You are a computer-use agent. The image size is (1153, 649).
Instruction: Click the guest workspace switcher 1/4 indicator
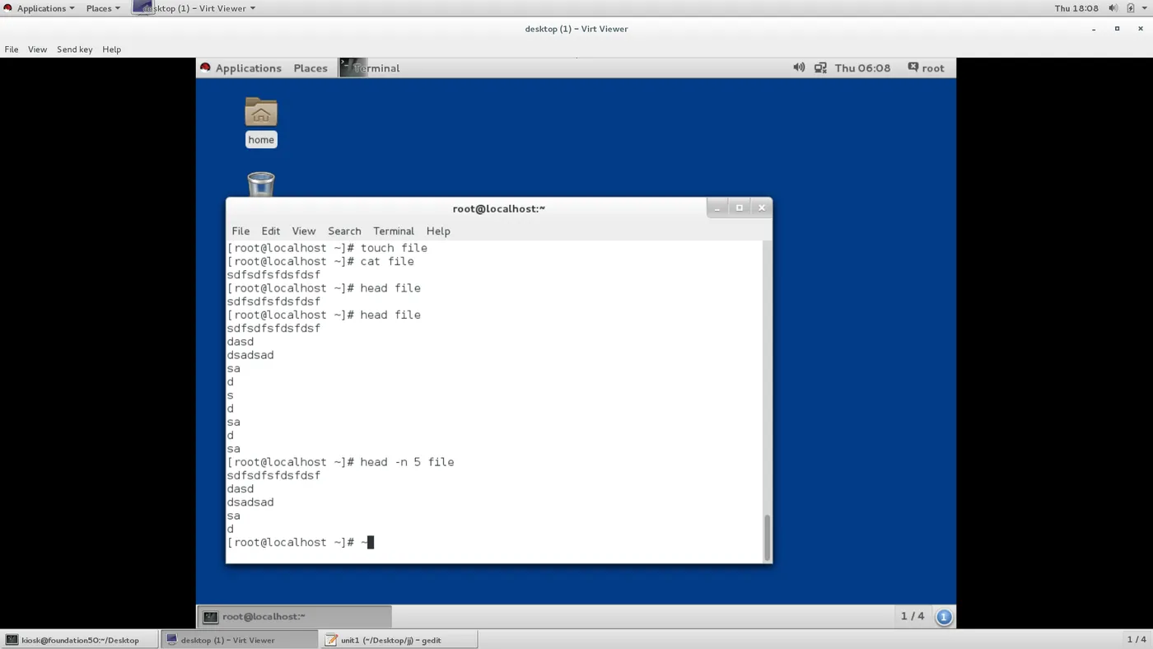tap(913, 616)
